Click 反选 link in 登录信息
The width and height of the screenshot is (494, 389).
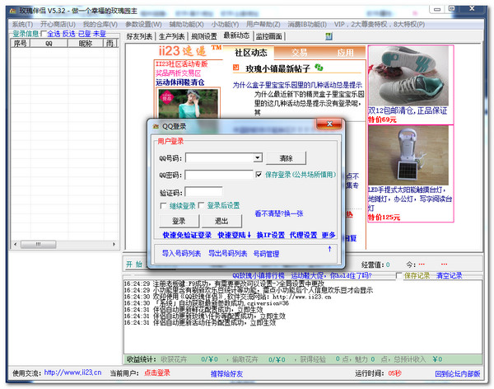click(68, 34)
